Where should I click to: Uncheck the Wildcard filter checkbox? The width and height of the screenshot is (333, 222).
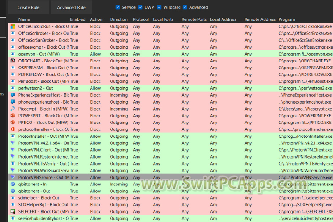tap(159, 7)
